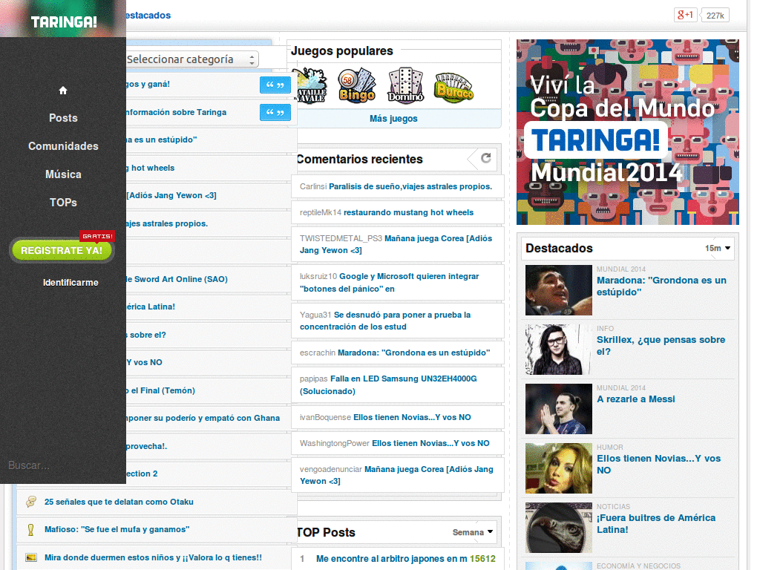760x570 pixels.
Task: Click icon beside '25 señales' Otaku post
Action: [31, 502]
